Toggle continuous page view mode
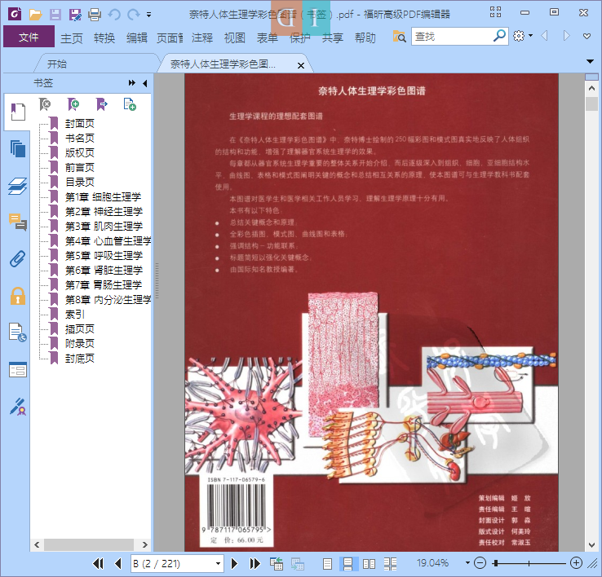 [347, 564]
